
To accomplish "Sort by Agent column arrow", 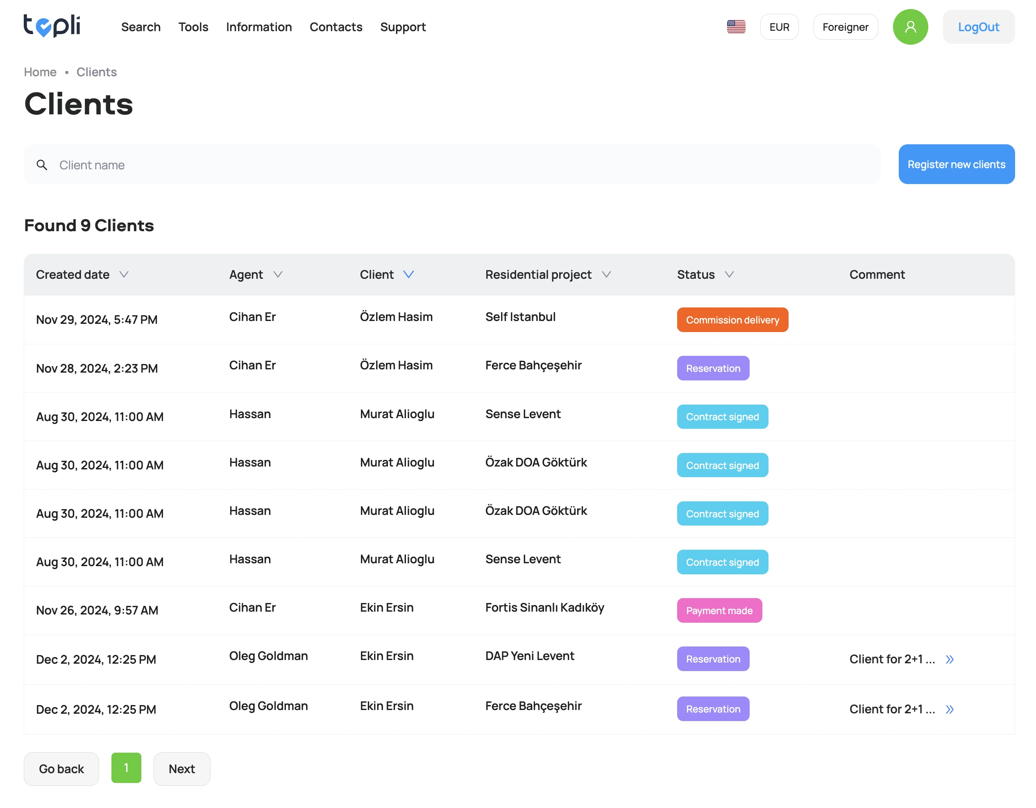I will [x=278, y=274].
